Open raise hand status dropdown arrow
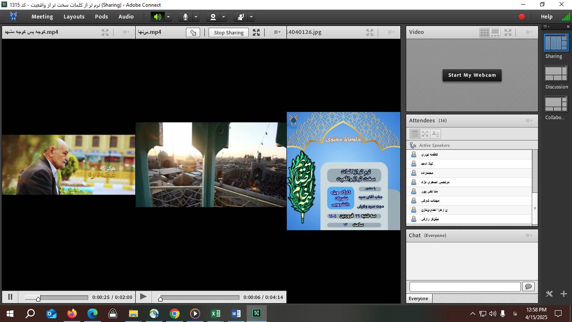 251,17
